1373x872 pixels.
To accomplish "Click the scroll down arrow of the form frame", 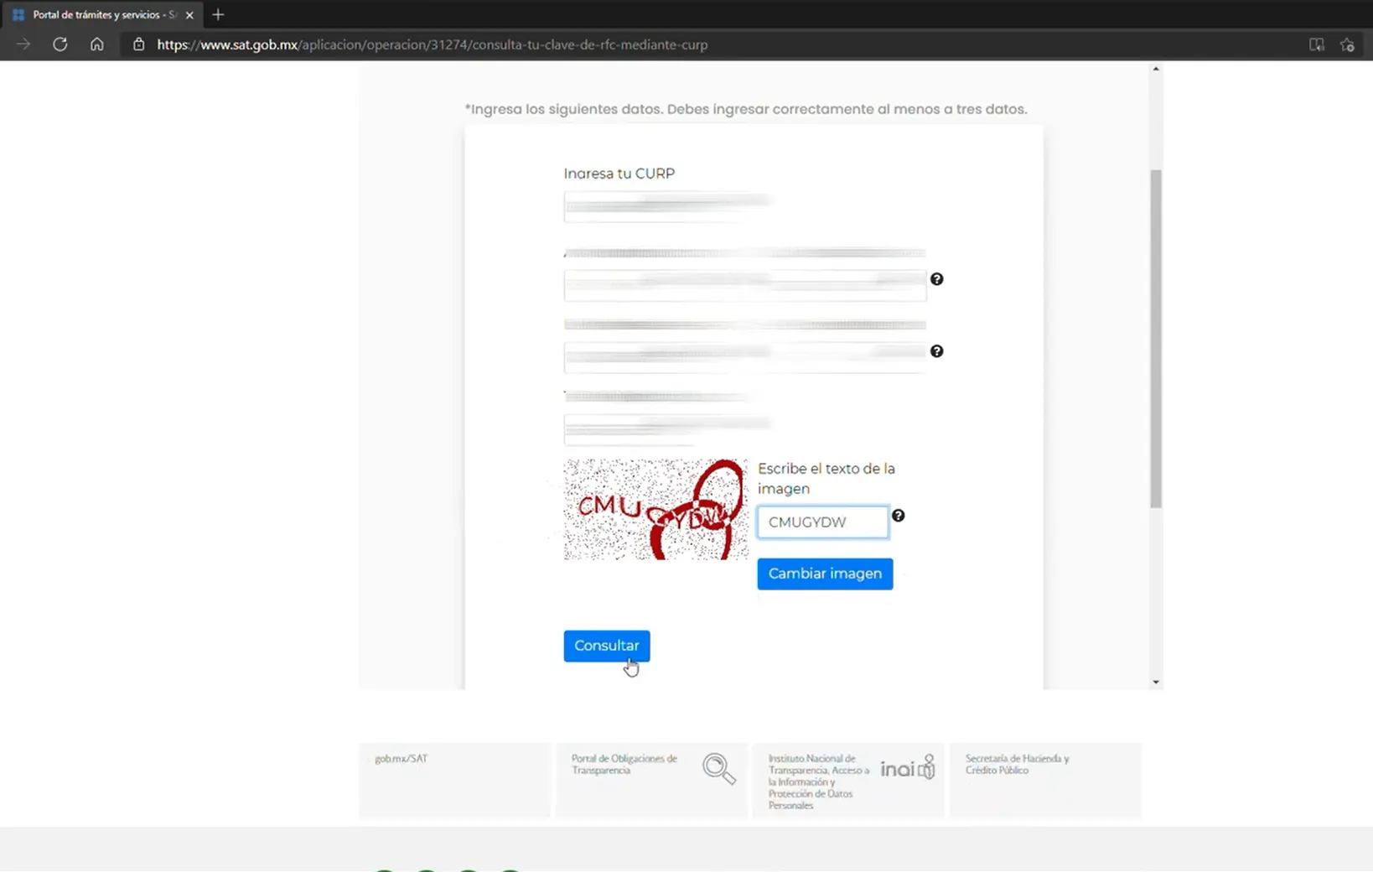I will (1156, 682).
